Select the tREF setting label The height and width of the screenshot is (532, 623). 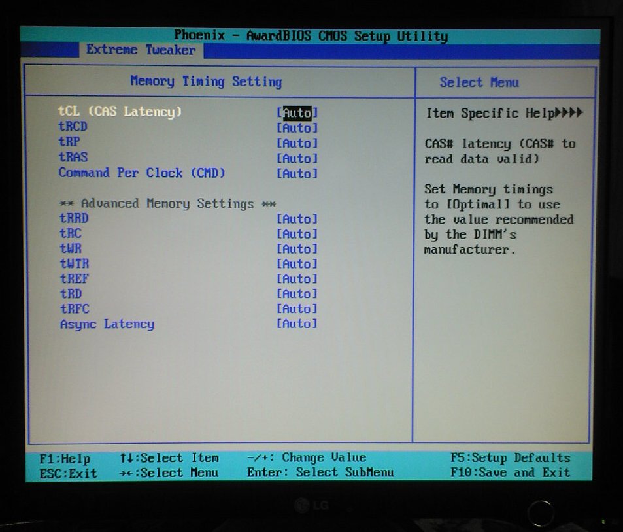tap(75, 278)
